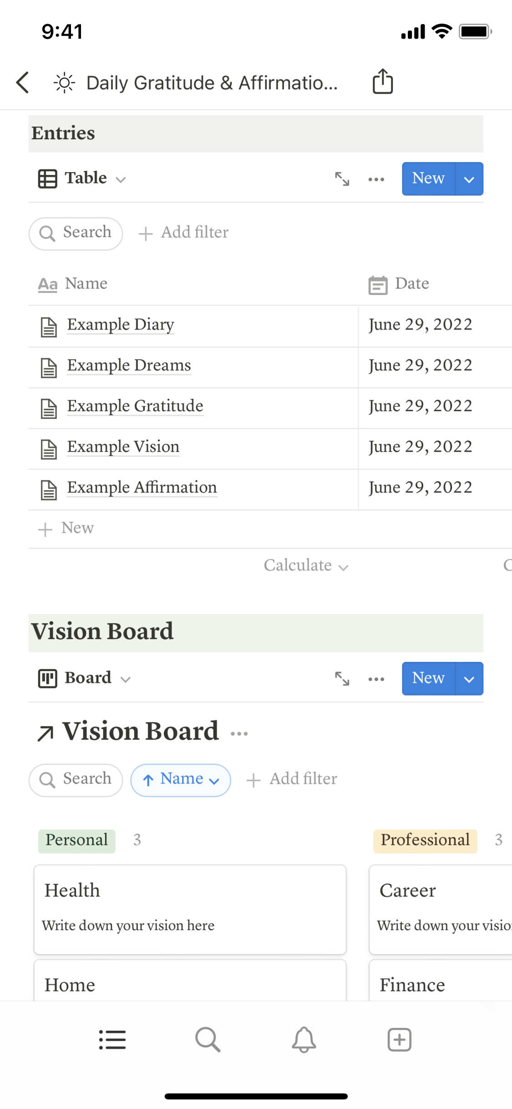Tap the Search field in Entries table

pos(76,233)
